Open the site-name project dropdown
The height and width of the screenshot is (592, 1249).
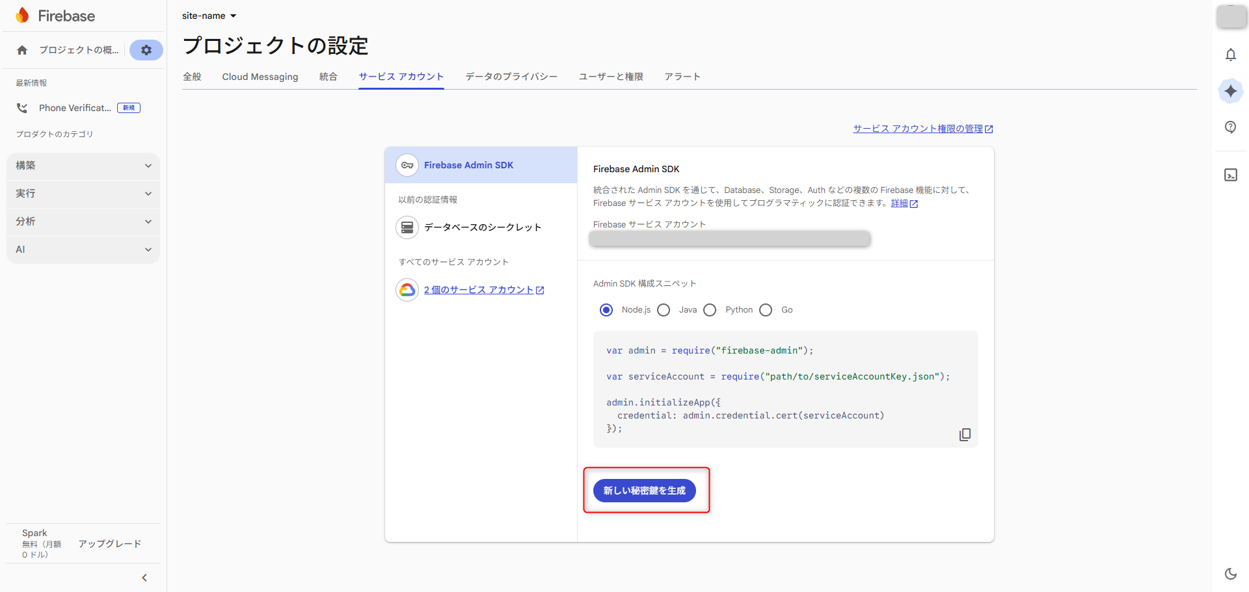point(208,16)
